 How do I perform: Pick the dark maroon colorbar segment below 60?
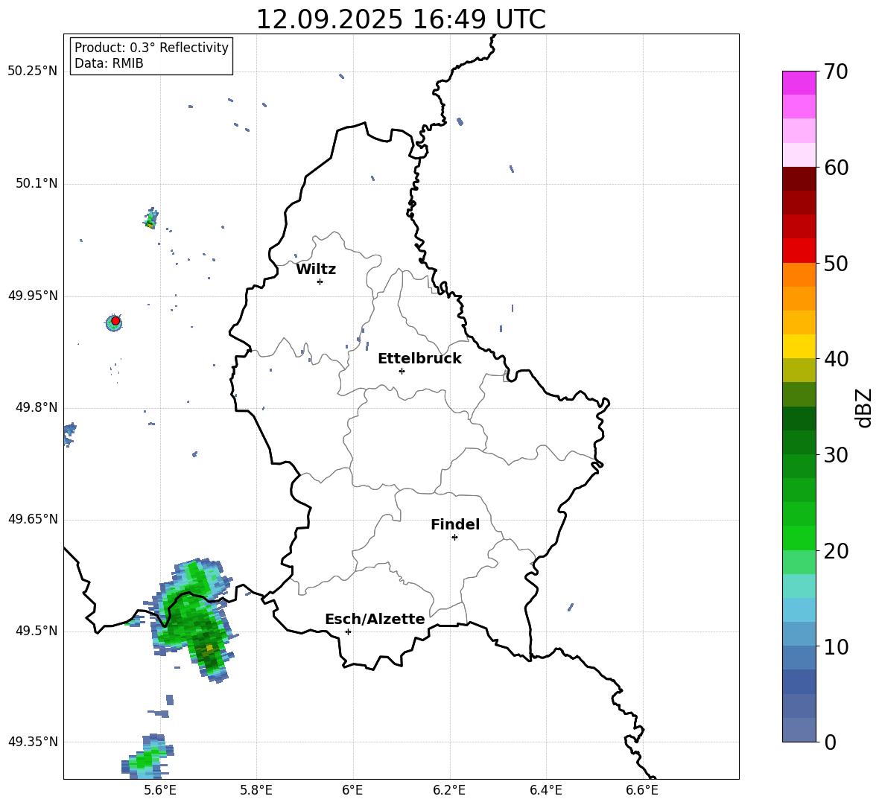[x=799, y=179]
